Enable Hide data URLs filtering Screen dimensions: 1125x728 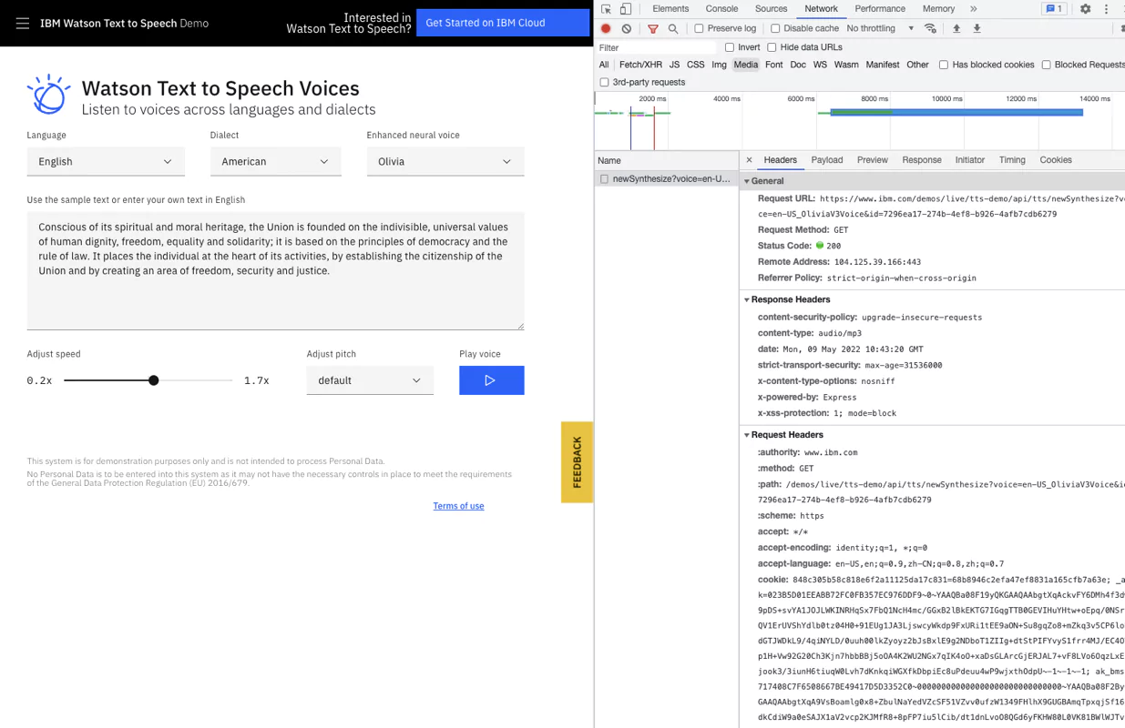coord(772,47)
